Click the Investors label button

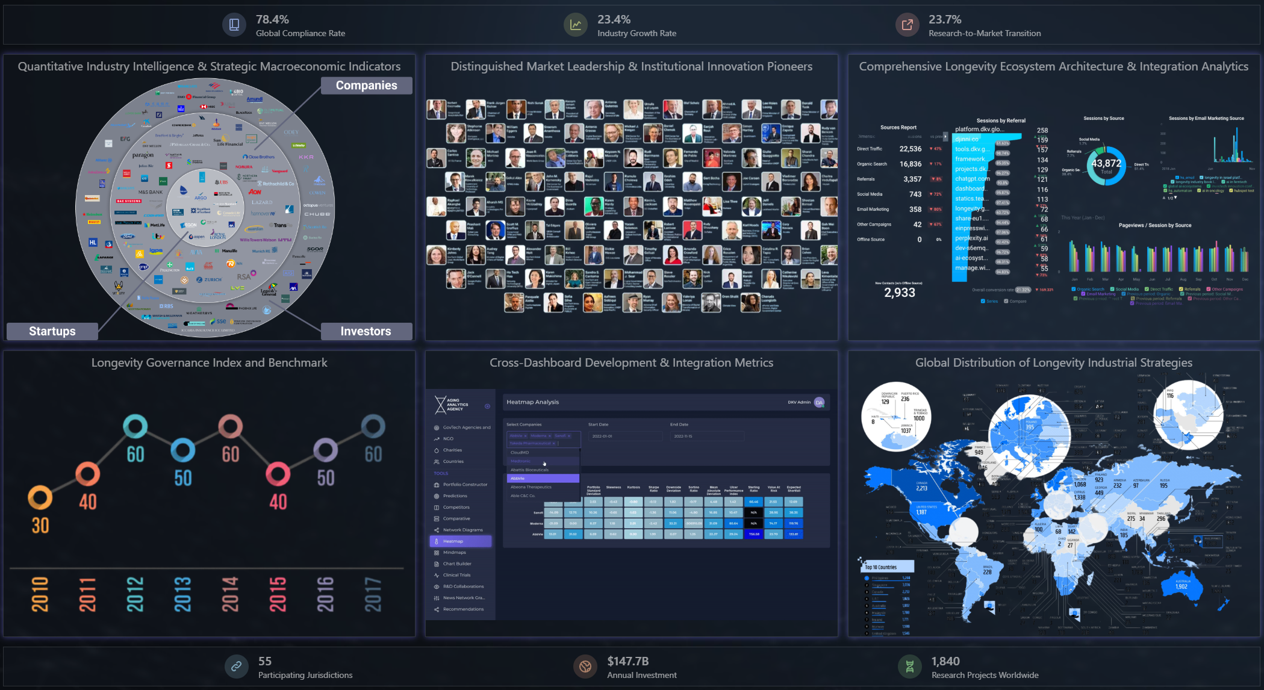[366, 331]
